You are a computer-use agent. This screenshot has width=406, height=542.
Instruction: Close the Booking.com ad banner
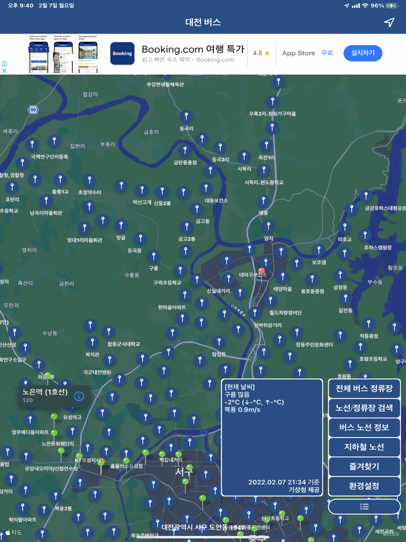pyautogui.click(x=4, y=71)
